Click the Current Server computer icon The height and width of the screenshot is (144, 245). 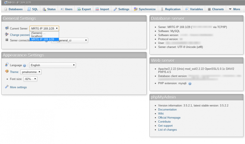(7, 28)
